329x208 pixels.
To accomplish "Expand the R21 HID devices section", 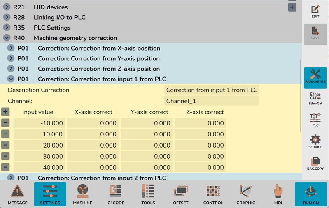I will (x=7, y=7).
